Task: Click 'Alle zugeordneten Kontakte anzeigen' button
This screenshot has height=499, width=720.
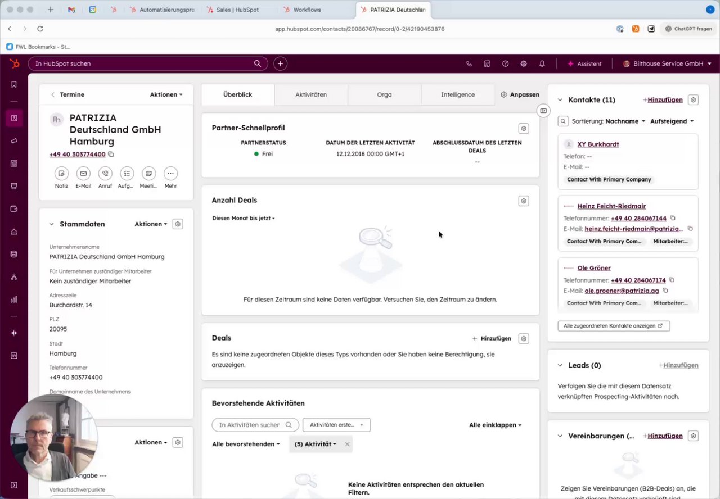Action: tap(614, 326)
